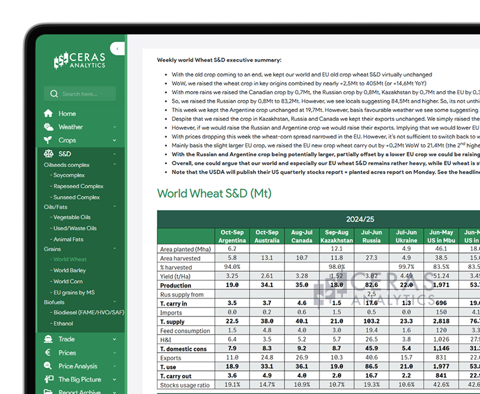Screen dimensions: 480x394
Task: Click The Big Picture signpost icon
Action: pos(49,379)
